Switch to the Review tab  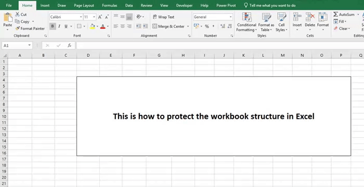pyautogui.click(x=147, y=6)
